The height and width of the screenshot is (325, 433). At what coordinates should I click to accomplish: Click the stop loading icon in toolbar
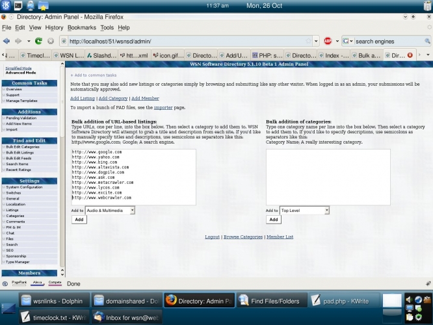pos(50,41)
